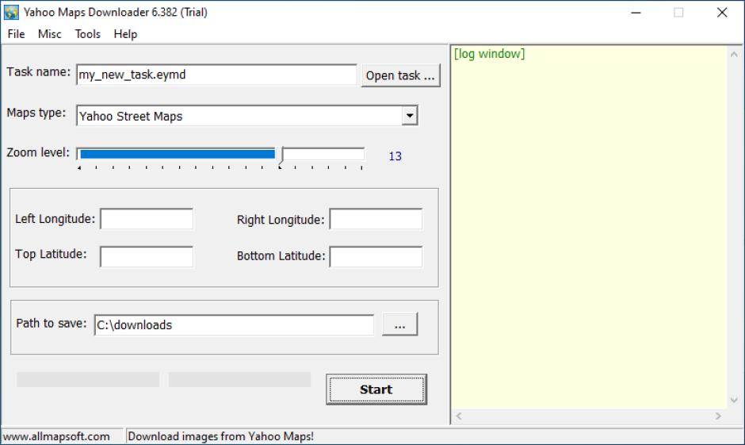Click the Yahoo Maps Downloader title bar icon

click(x=11, y=13)
